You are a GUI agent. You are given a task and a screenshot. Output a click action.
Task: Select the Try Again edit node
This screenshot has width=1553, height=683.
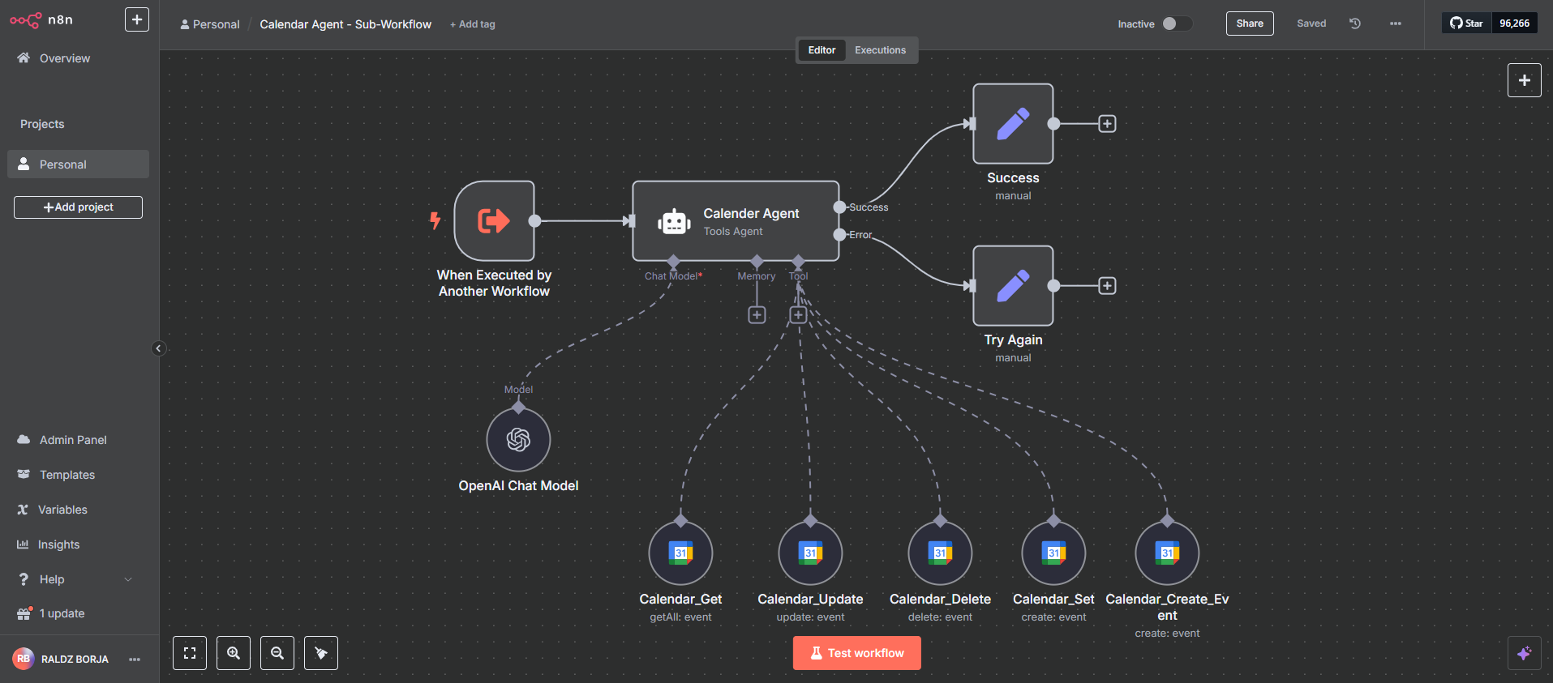[1013, 286]
